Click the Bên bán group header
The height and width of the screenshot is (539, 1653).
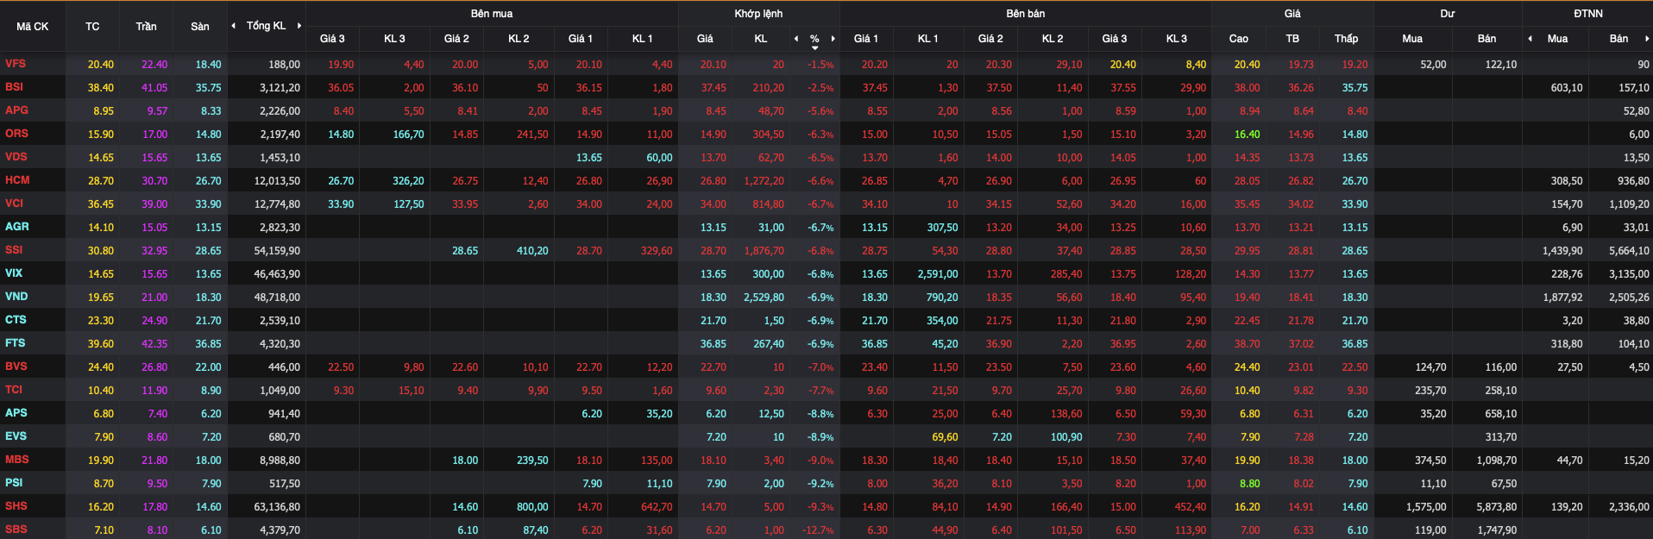pos(1025,14)
